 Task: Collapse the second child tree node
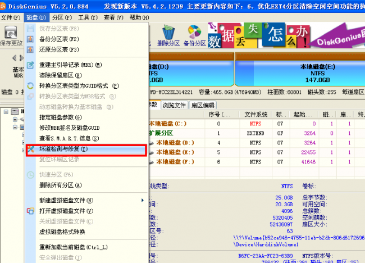[x=15, y=127]
